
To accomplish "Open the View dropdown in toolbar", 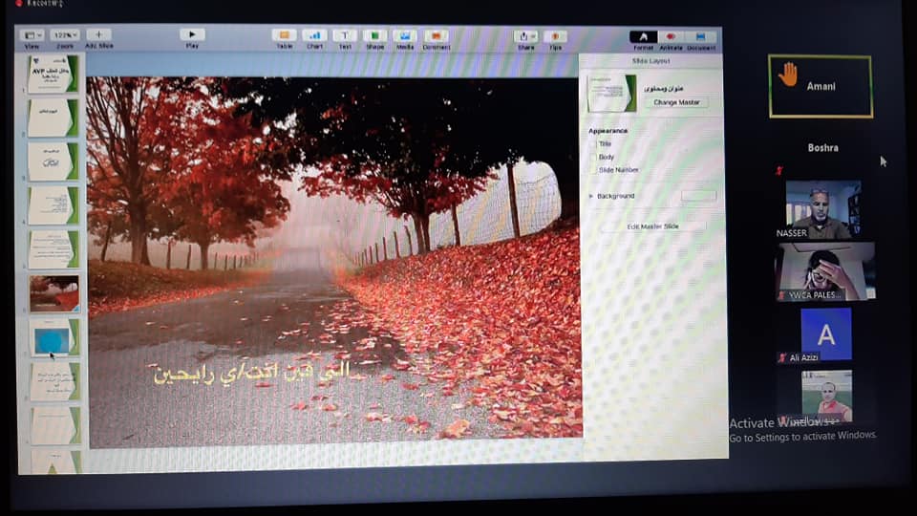I will click(x=32, y=35).
